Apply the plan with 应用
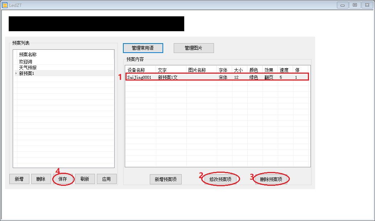Screen dimensions: 375x221 [107, 179]
